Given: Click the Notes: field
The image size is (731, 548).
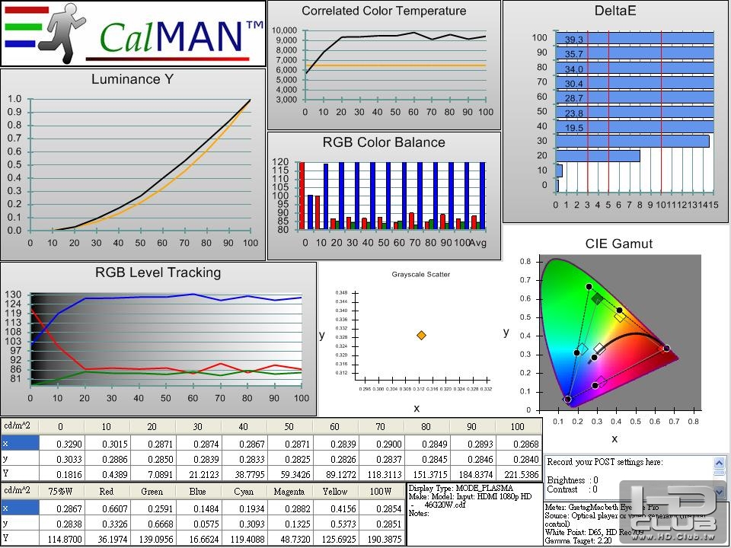Looking at the screenshot, I should pyautogui.click(x=419, y=513).
